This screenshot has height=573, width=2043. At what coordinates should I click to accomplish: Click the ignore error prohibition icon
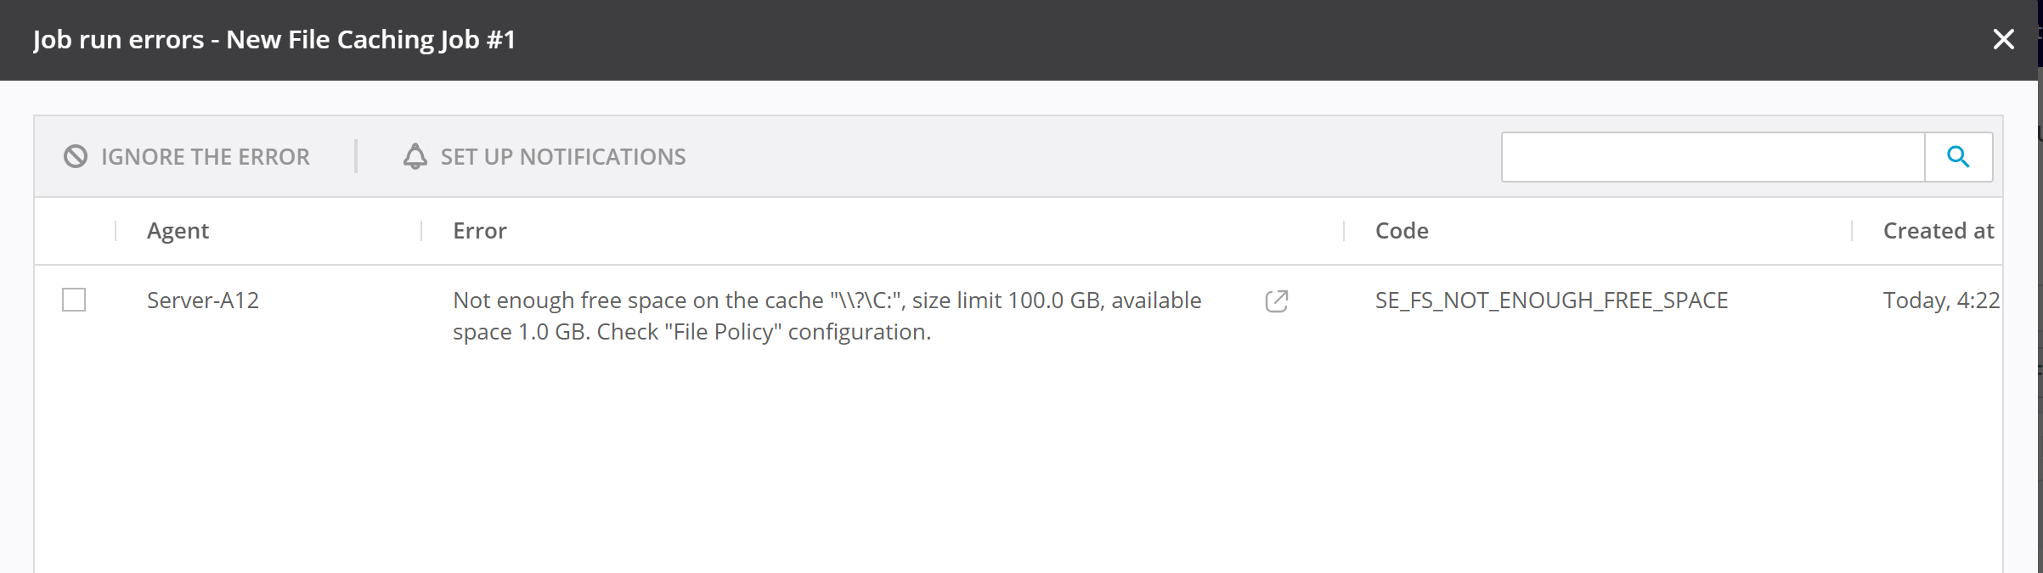point(76,156)
